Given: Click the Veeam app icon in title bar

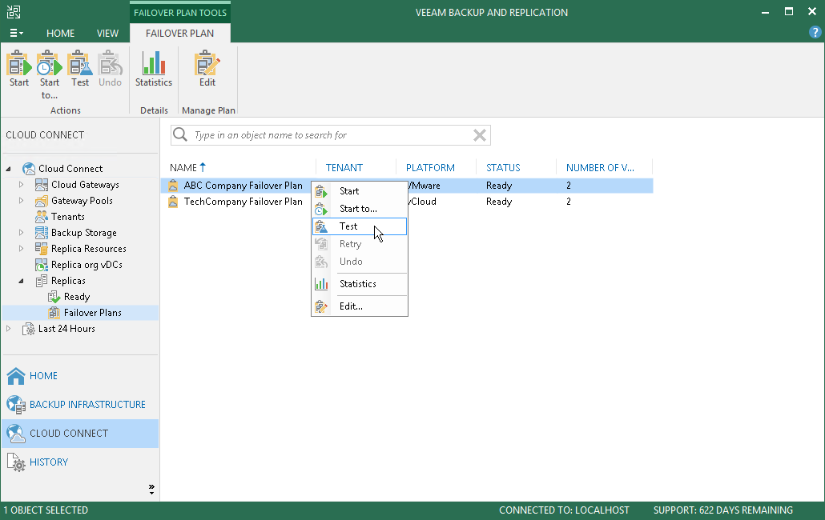Looking at the screenshot, I should (14, 12).
